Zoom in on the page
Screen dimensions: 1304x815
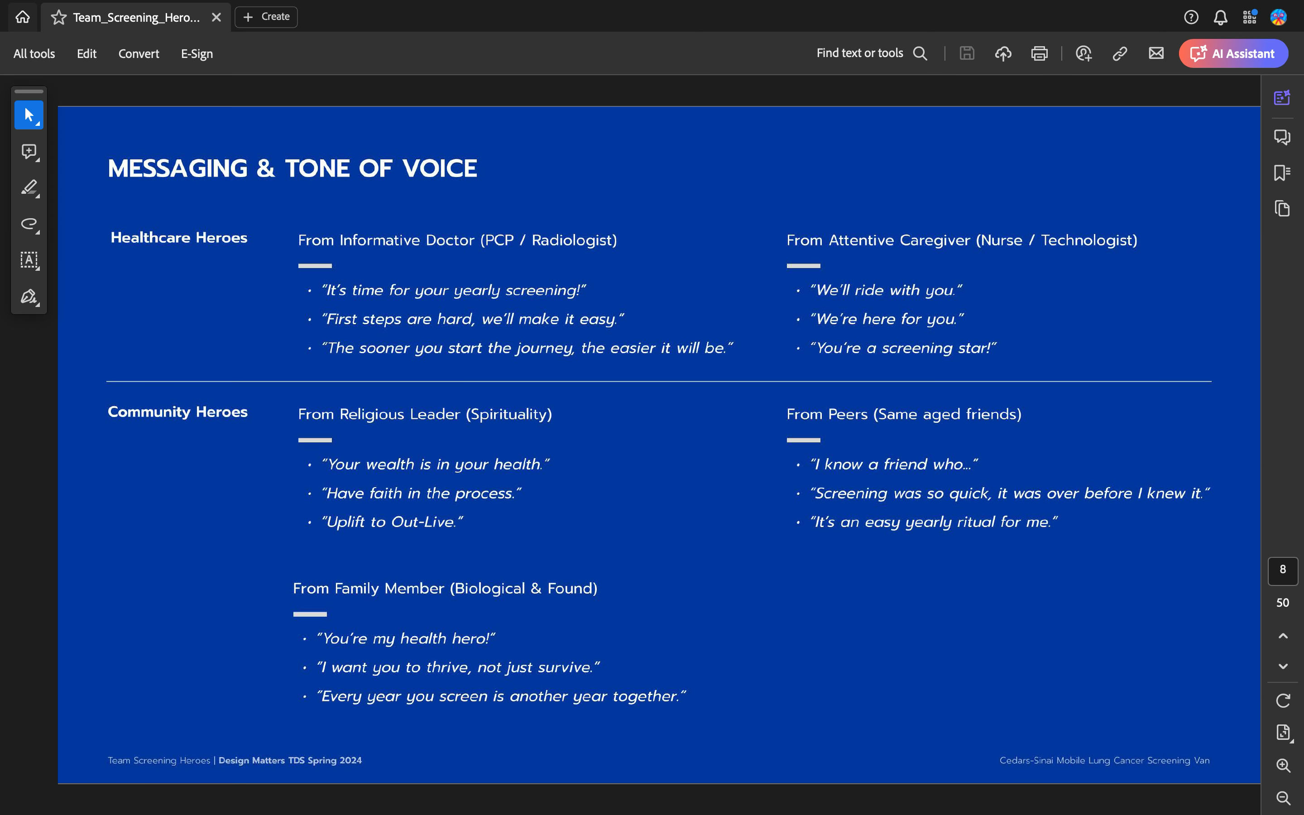click(x=1283, y=766)
